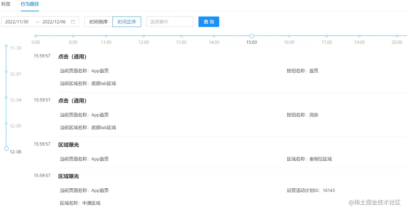The image size is (407, 212).
Task: Edit end date 2022/12/06
Action: point(54,22)
